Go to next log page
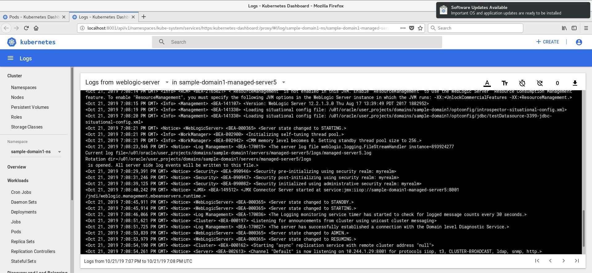The width and height of the screenshot is (592, 273). point(564,261)
